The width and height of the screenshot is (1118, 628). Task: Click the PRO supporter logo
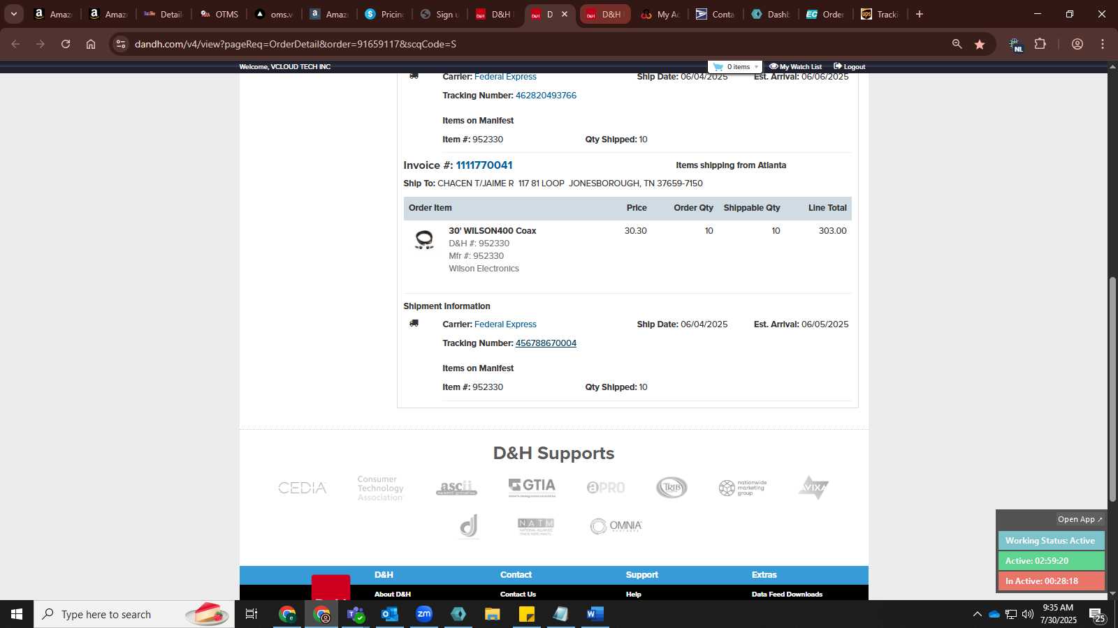coord(606,488)
